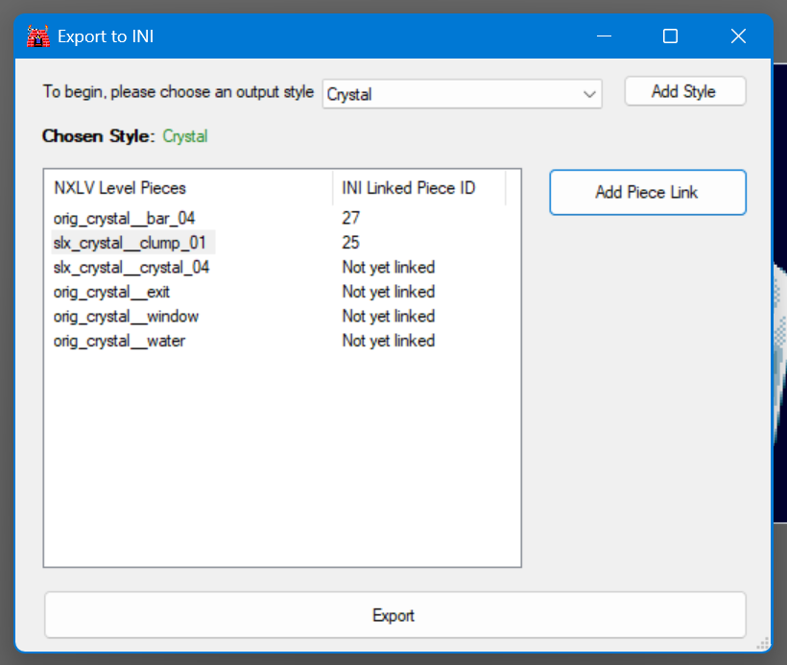Click linked ID 25 cell

click(x=351, y=243)
